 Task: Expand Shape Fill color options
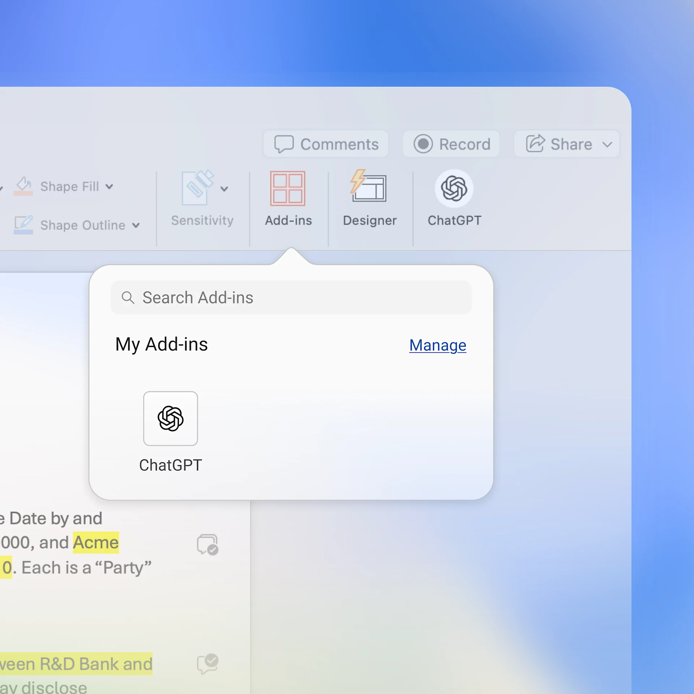point(109,187)
